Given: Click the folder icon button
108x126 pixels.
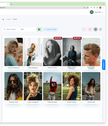Looking at the screenshot, I should (84, 29).
